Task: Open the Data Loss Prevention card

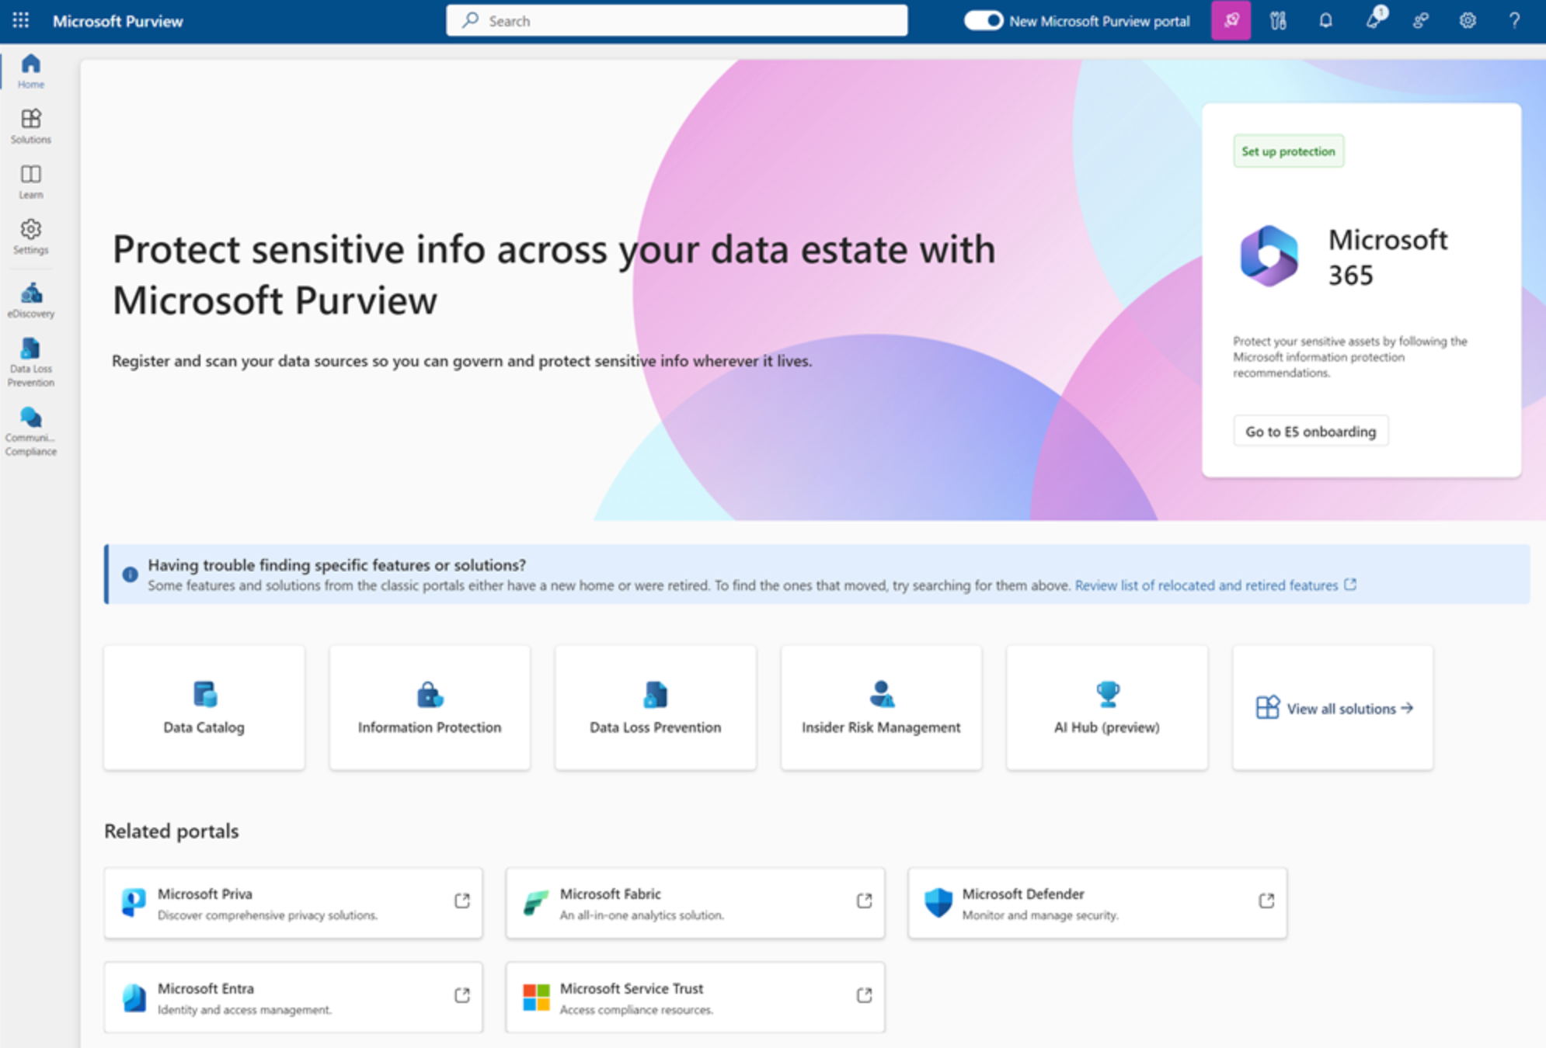Action: tap(656, 707)
